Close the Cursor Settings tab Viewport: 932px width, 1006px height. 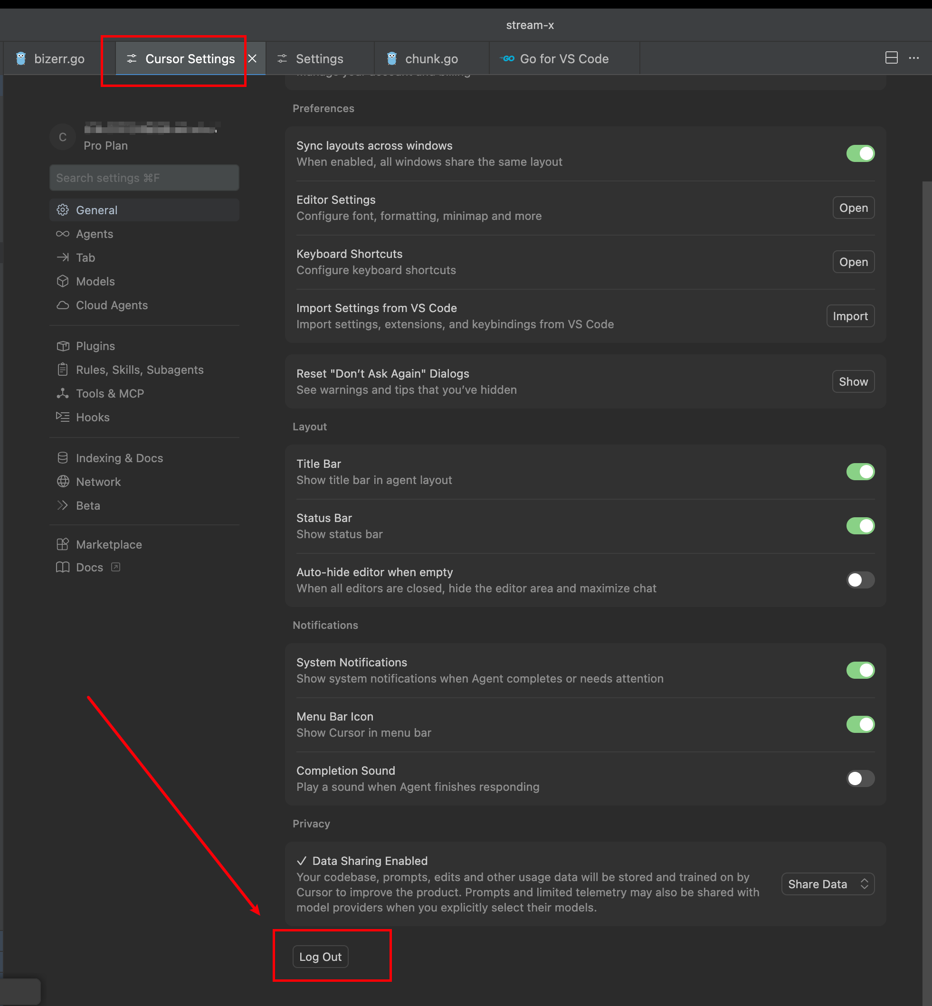[252, 58]
